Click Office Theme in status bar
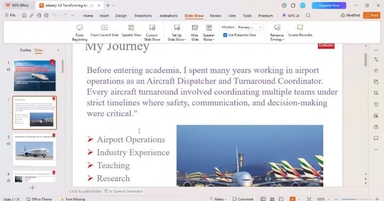 pyautogui.click(x=39, y=199)
